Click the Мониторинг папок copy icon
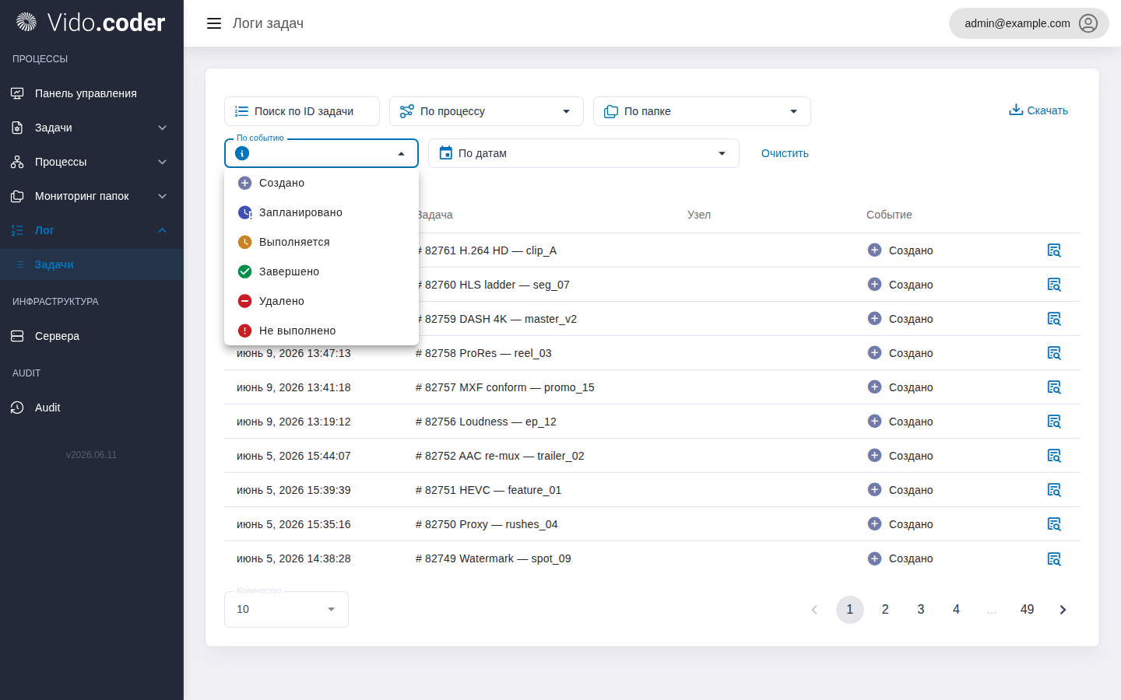 click(x=17, y=196)
